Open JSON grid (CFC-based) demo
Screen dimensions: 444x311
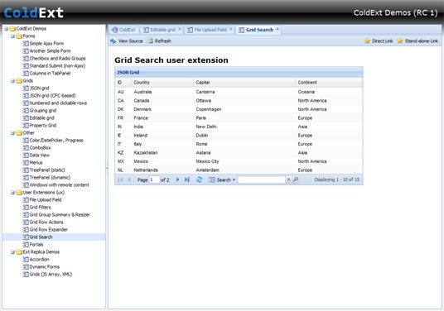(53, 96)
